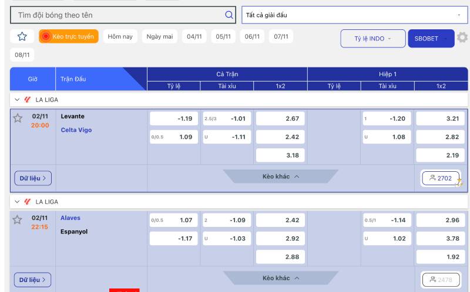Open the Tất cả giải đấu dropdown

click(354, 15)
